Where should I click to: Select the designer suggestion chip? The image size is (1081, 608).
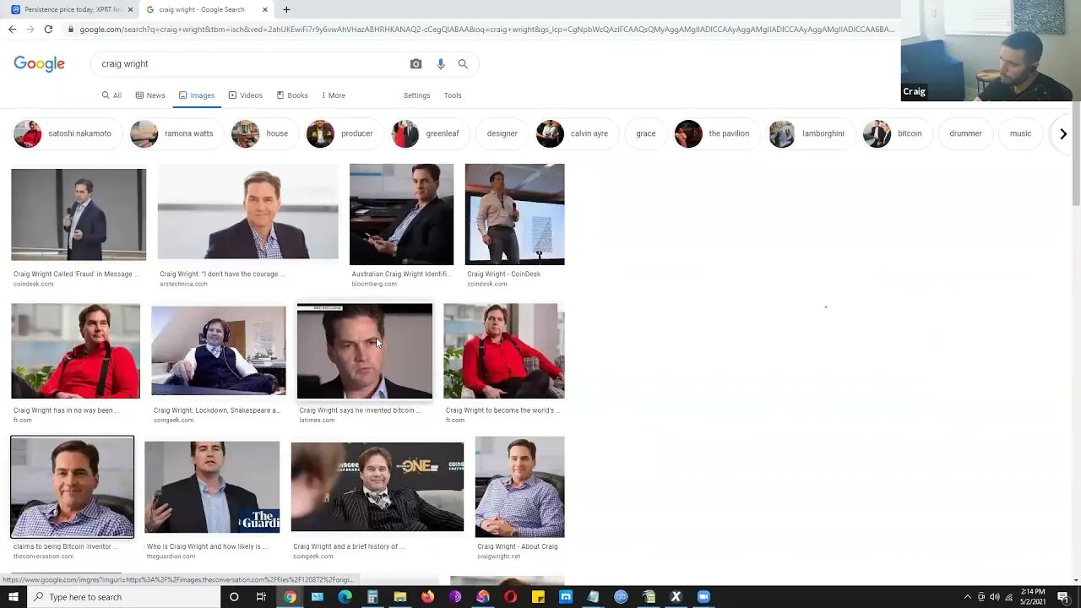pyautogui.click(x=502, y=133)
